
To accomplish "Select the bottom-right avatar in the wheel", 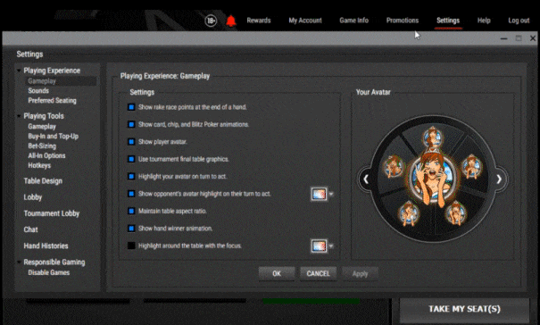I will point(455,212).
